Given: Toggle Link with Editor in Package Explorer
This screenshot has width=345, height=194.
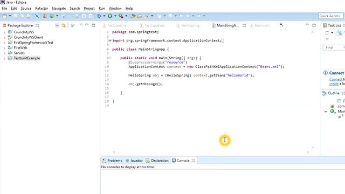Looking at the screenshot, I should (64, 25).
